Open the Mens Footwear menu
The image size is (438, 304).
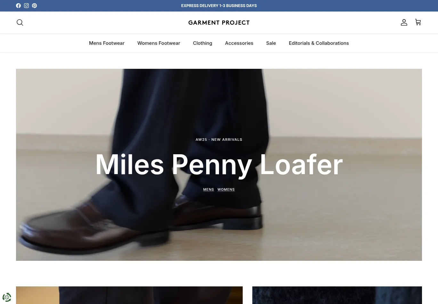click(107, 43)
